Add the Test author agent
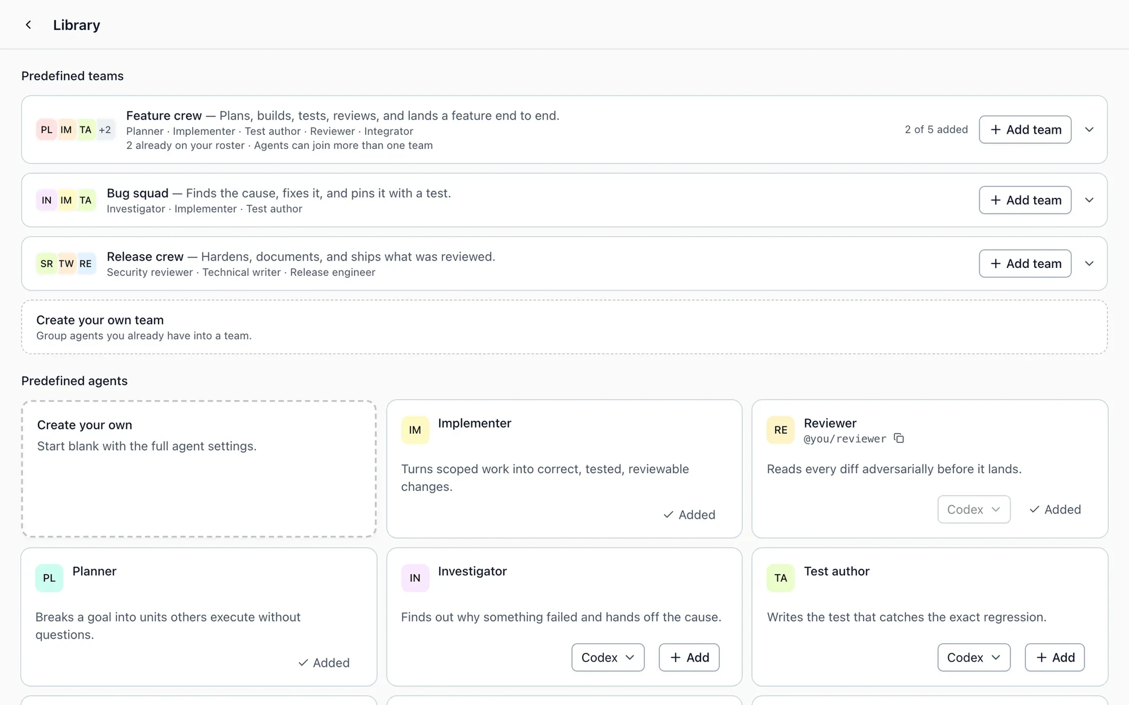This screenshot has height=705, width=1129. (x=1055, y=658)
